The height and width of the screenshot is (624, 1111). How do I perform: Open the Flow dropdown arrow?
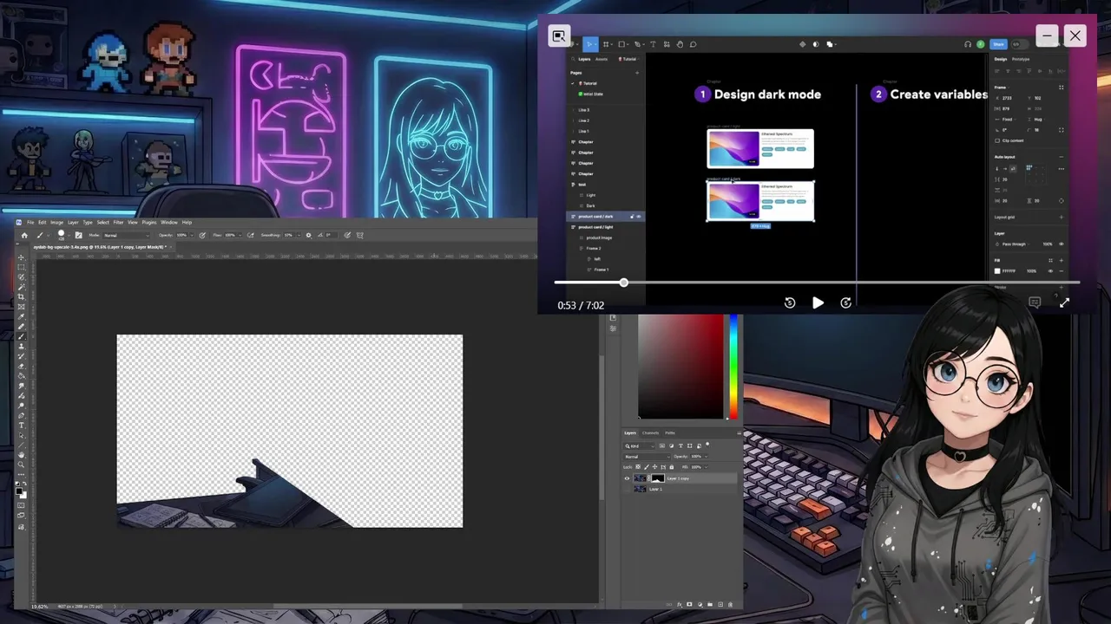[240, 236]
